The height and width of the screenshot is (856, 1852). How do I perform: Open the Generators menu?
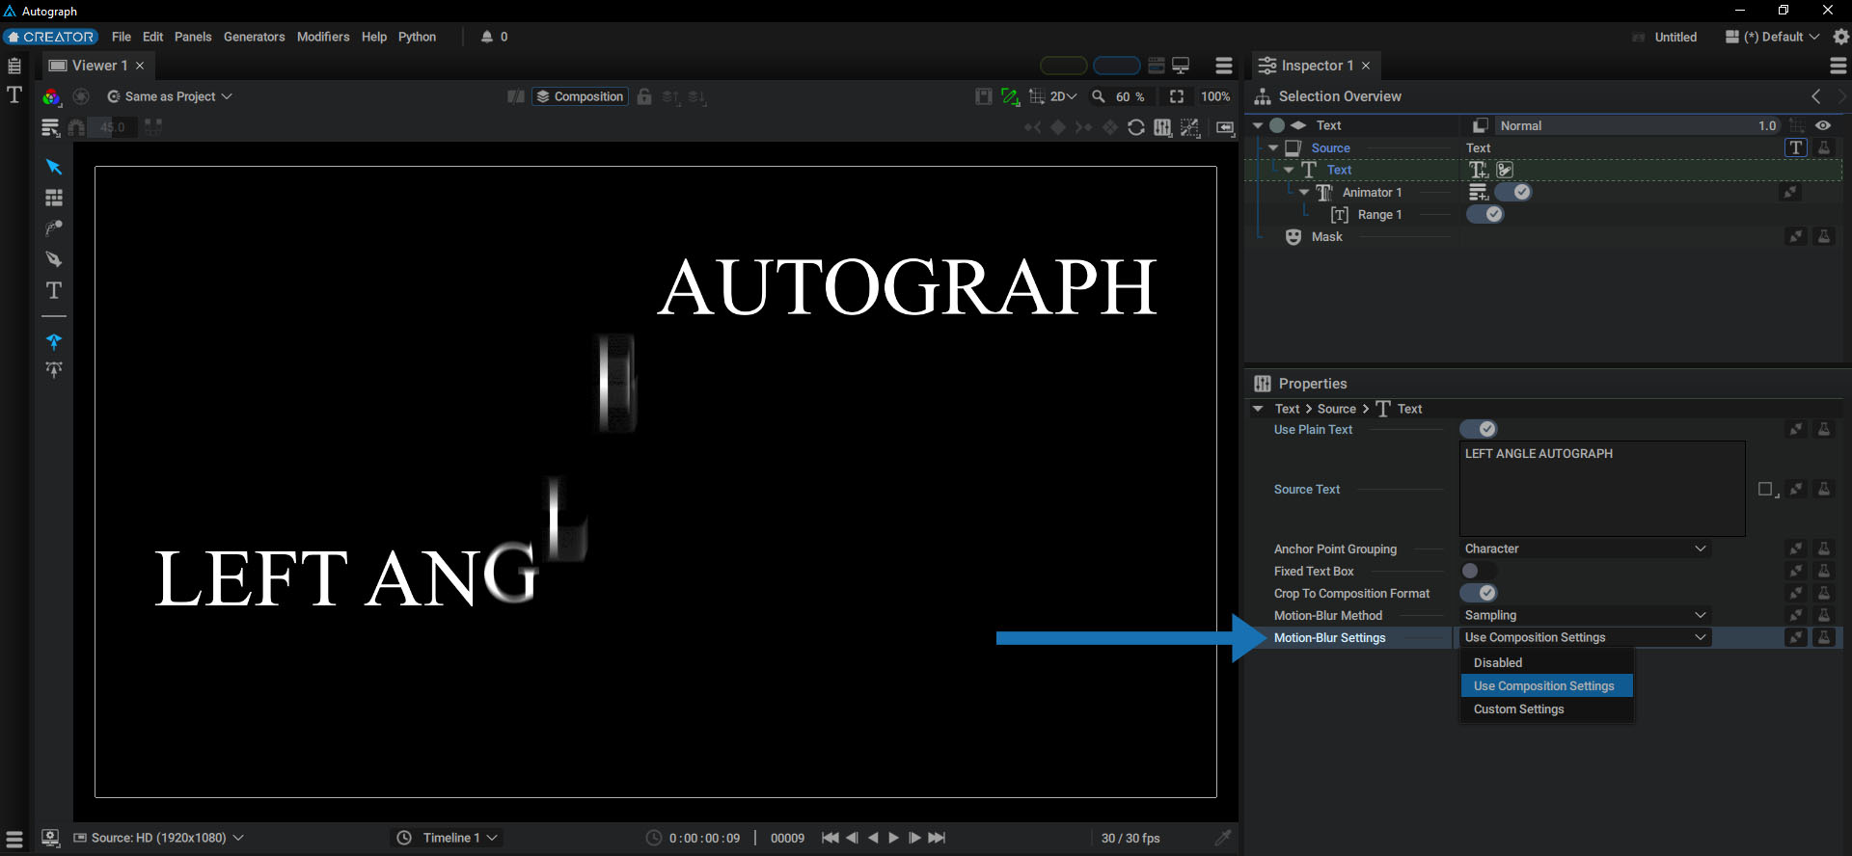pyautogui.click(x=255, y=37)
